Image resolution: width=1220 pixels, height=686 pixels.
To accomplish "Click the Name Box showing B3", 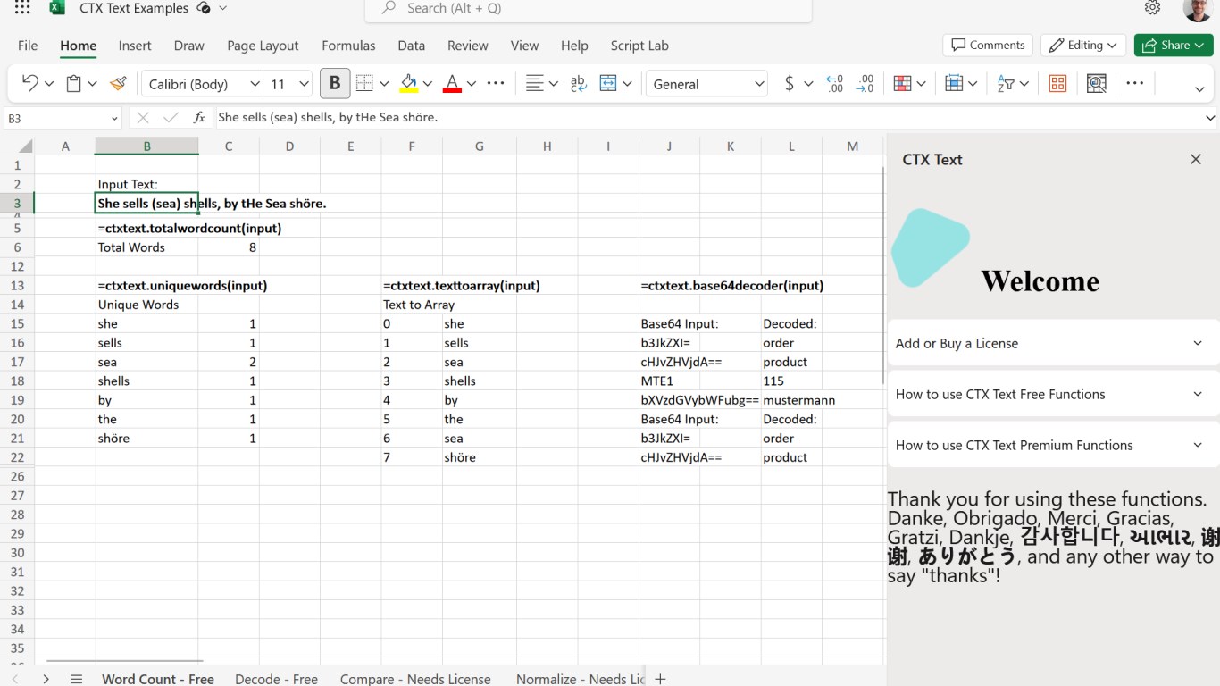I will 63,117.
